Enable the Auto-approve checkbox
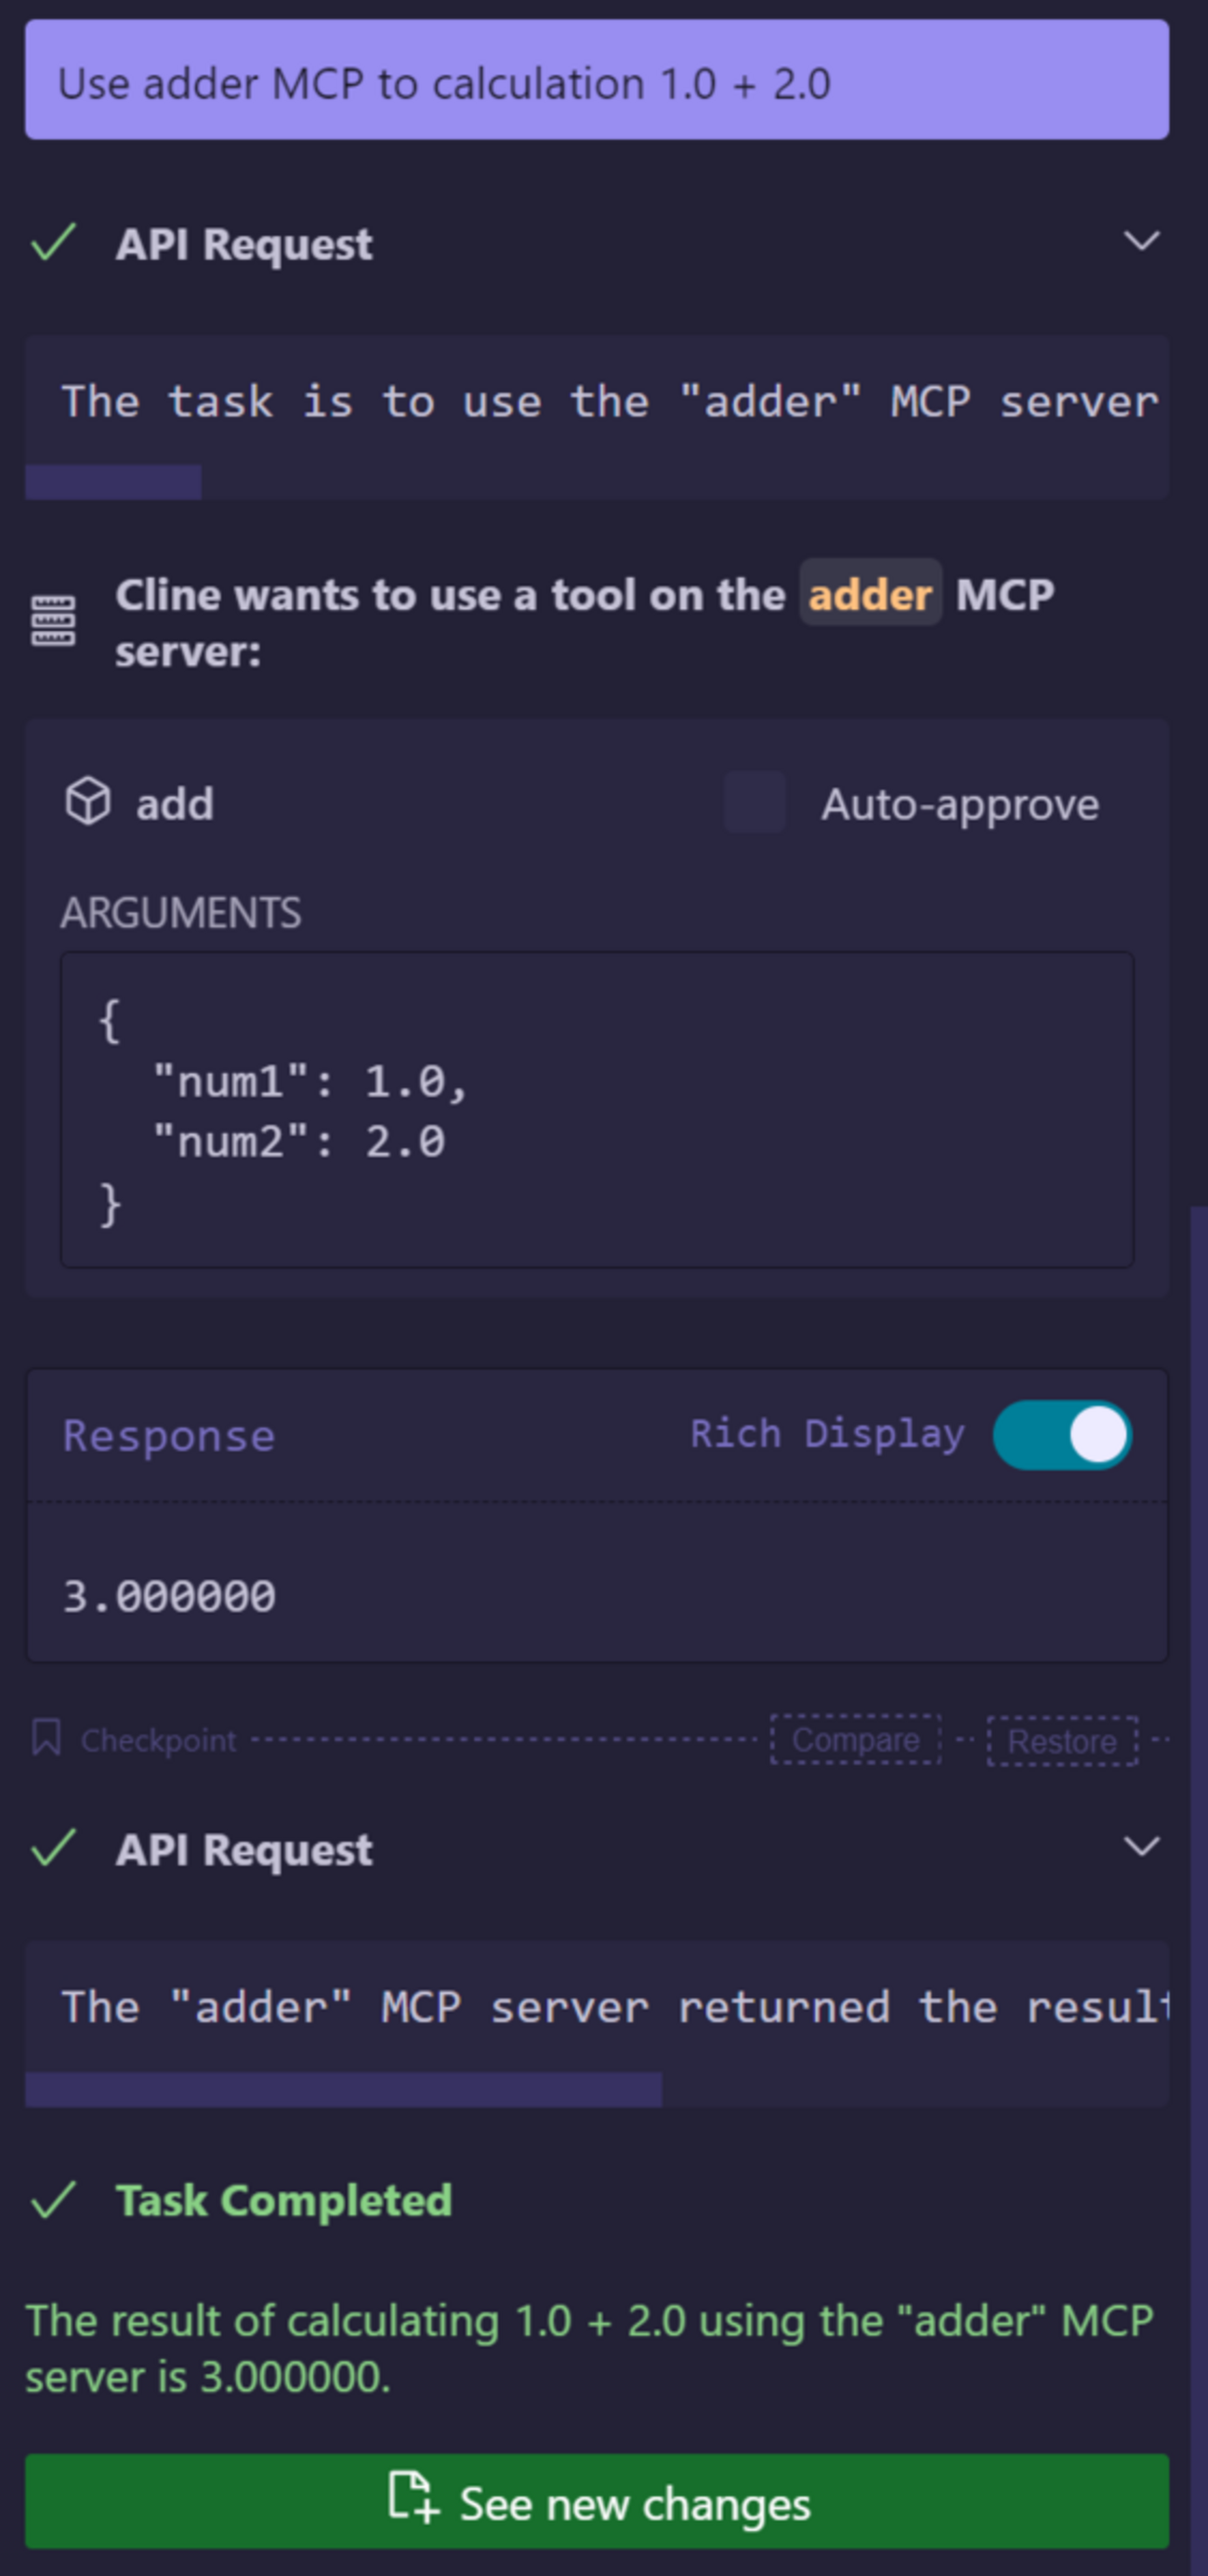This screenshot has height=2576, width=1208. click(x=755, y=802)
